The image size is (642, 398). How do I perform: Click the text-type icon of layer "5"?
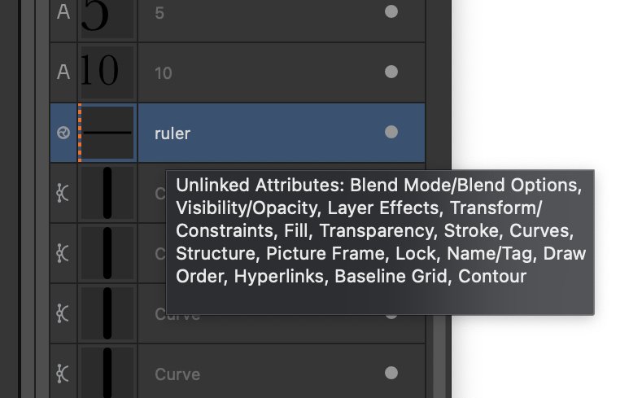63,12
